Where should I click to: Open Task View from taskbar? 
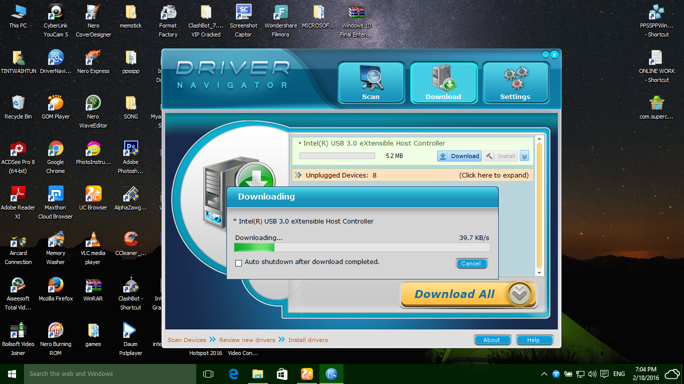pos(208,373)
